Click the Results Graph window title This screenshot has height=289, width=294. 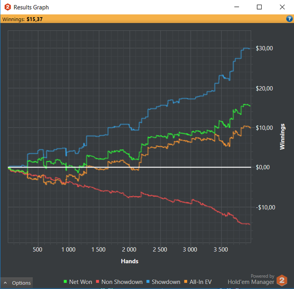point(31,7)
